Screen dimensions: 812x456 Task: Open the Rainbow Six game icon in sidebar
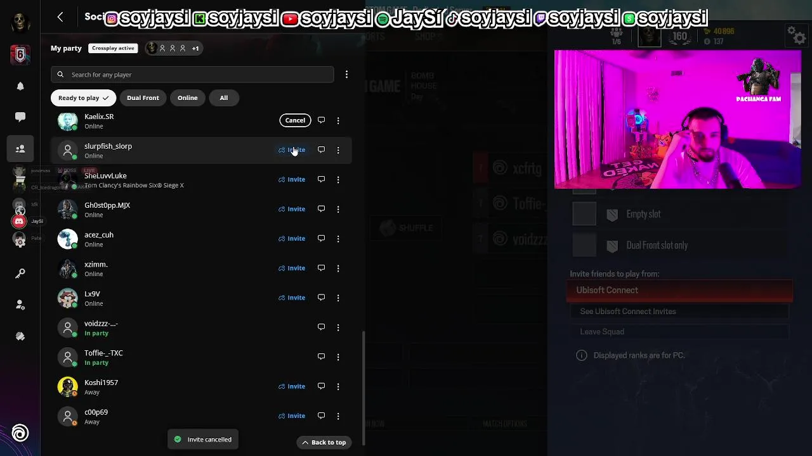tap(20, 55)
